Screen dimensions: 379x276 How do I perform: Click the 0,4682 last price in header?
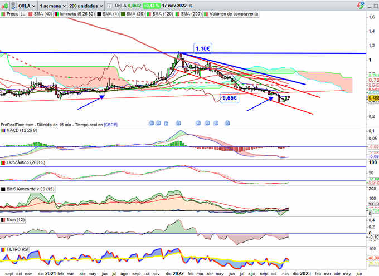(x=134, y=6)
